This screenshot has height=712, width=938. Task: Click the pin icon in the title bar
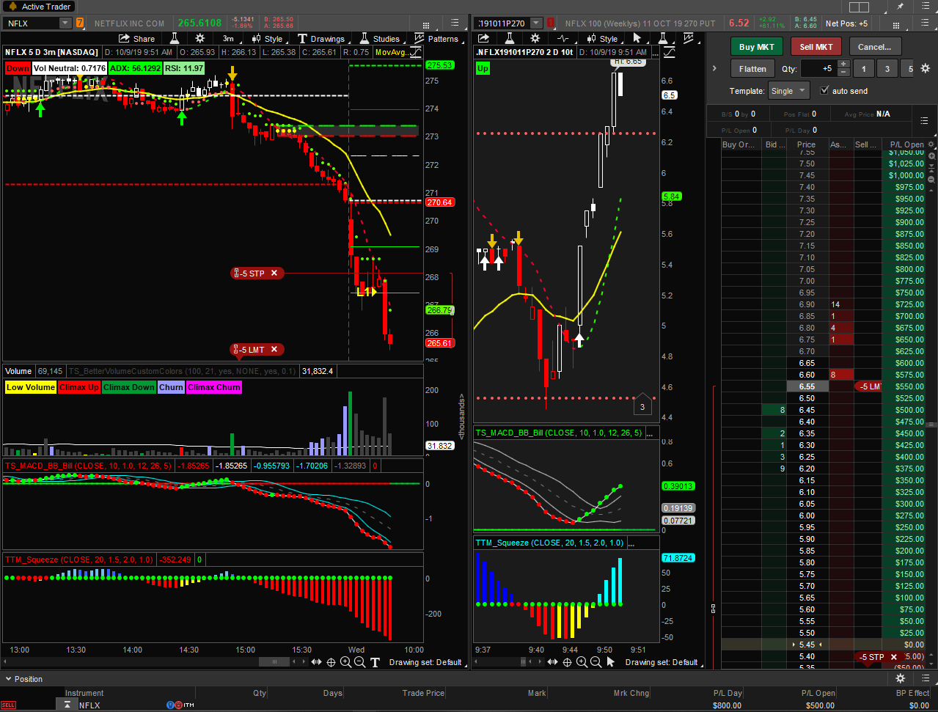901,7
